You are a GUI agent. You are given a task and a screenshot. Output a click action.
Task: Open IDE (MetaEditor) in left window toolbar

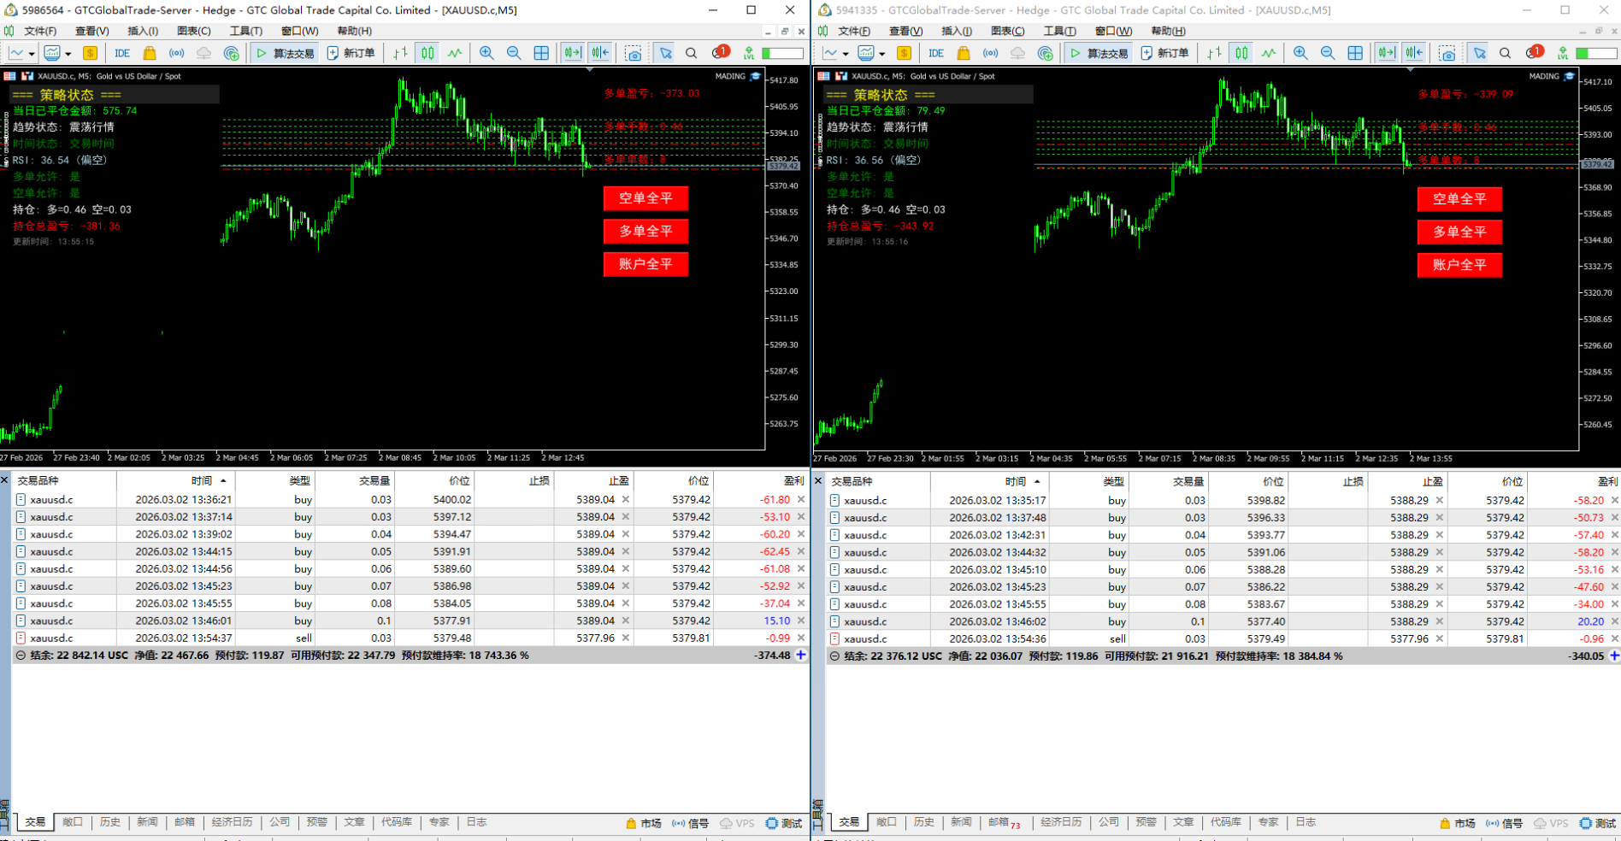[x=122, y=53]
